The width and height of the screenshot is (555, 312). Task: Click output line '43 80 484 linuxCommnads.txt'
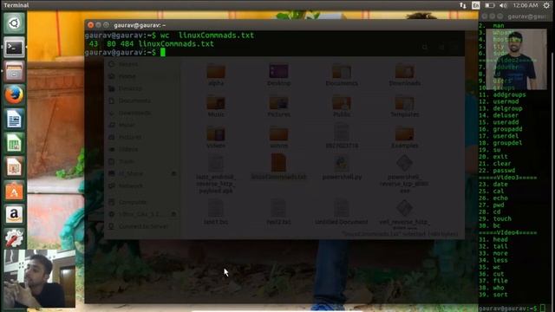click(x=151, y=44)
